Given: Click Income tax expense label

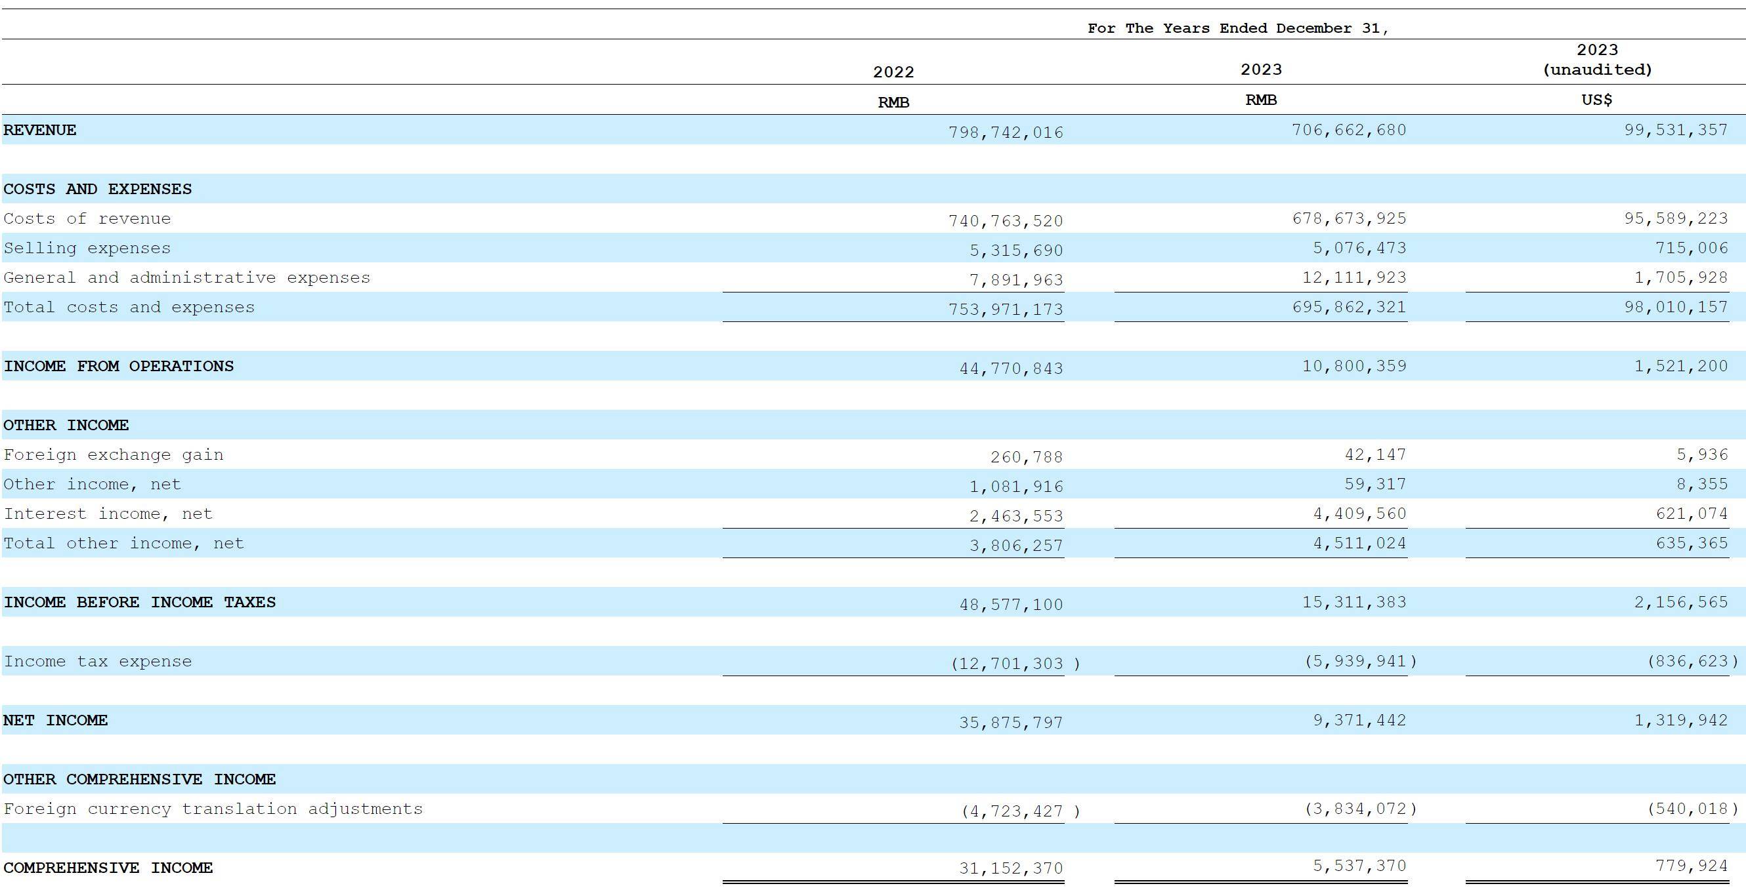Looking at the screenshot, I should pos(98,662).
